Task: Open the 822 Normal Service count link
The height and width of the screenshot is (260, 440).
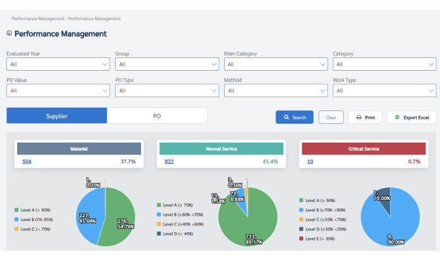Action: (169, 162)
